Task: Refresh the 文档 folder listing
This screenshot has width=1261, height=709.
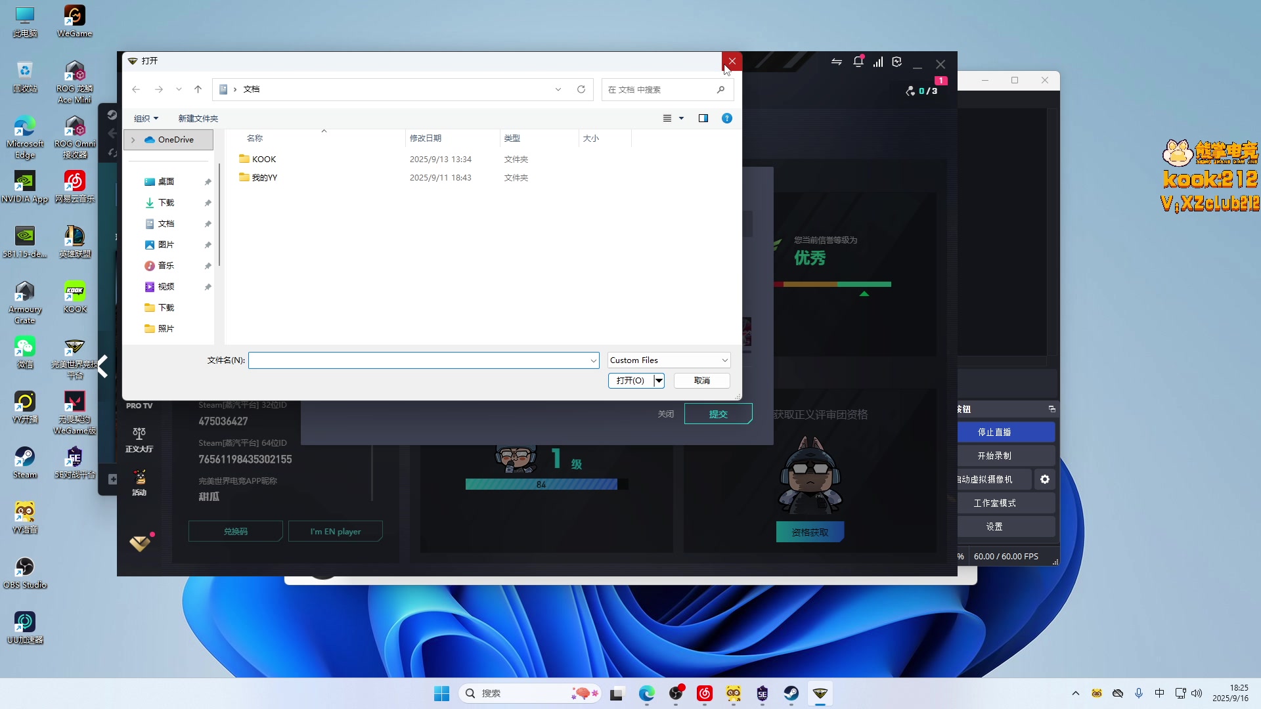Action: [x=581, y=89]
